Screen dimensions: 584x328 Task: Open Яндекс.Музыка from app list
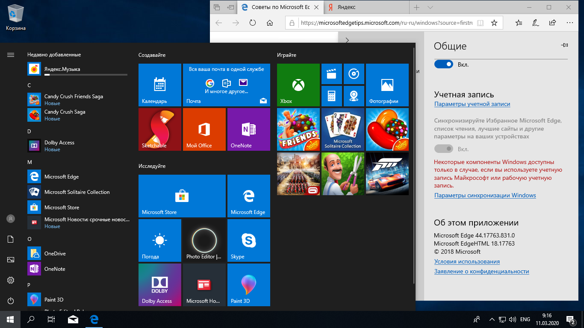78,69
